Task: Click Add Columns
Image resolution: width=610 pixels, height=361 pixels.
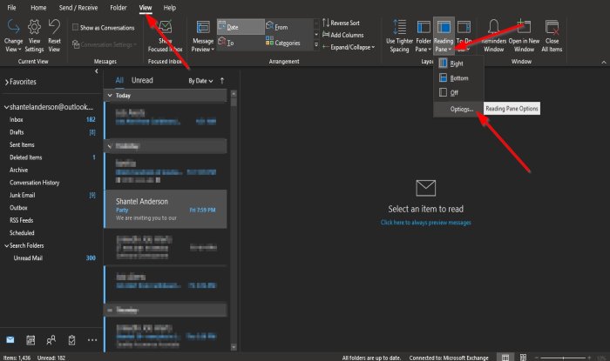Action: coord(342,35)
